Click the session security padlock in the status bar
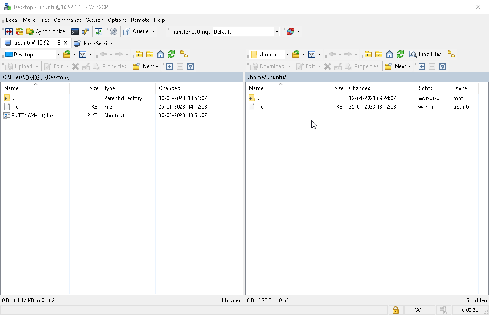 point(395,310)
